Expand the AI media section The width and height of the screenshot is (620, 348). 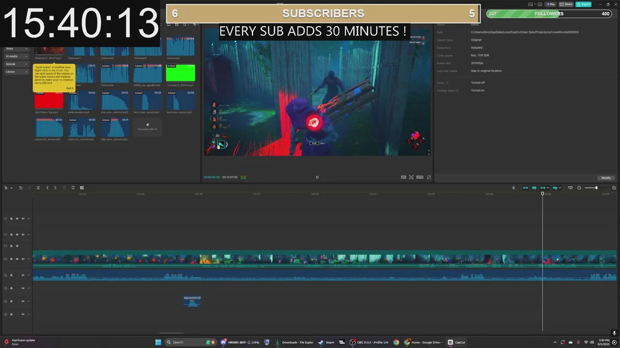click(x=16, y=56)
